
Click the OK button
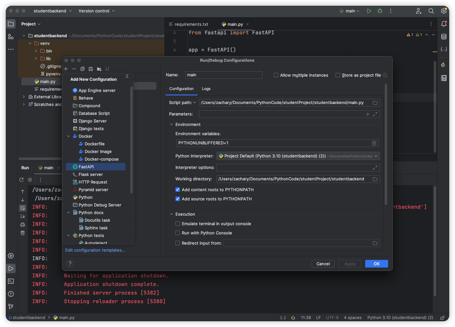click(376, 264)
